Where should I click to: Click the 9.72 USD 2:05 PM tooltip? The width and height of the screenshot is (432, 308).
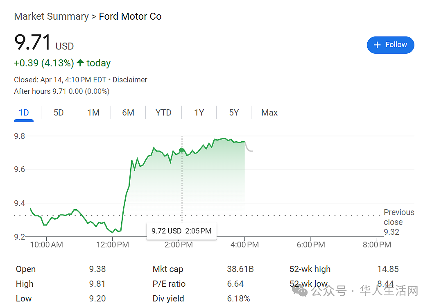click(x=181, y=231)
